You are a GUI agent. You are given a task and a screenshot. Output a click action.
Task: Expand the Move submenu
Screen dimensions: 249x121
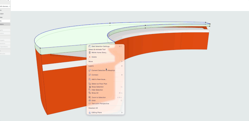pyautogui.click(x=105, y=61)
